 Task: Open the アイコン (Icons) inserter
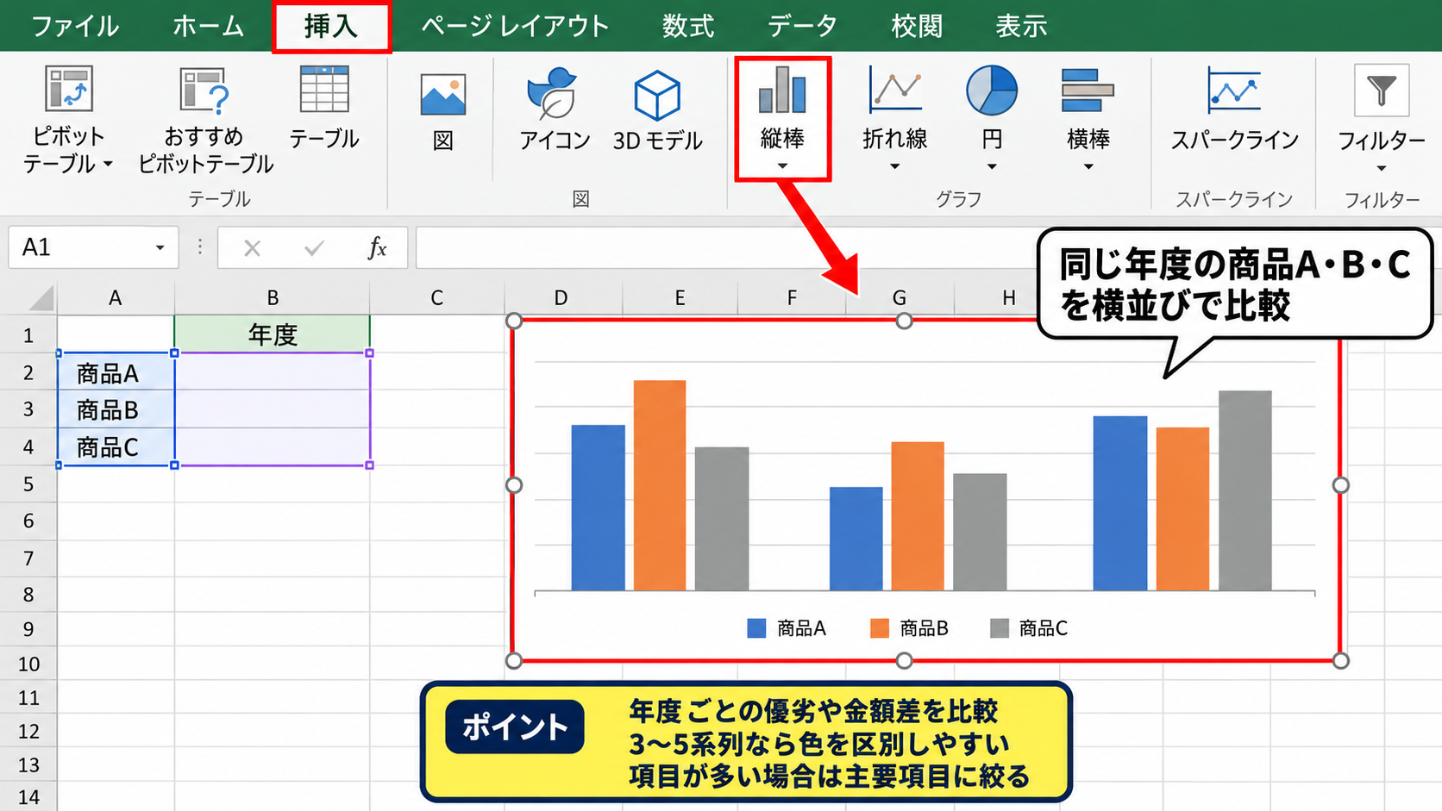point(553,93)
